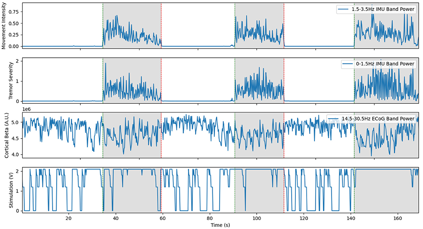The height and width of the screenshot is (229, 423).
Task: Click the 120 tick label on time axis
Action: click(x=304, y=218)
